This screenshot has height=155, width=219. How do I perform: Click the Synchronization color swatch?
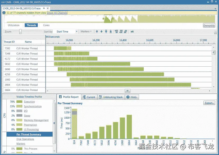click(19, 106)
